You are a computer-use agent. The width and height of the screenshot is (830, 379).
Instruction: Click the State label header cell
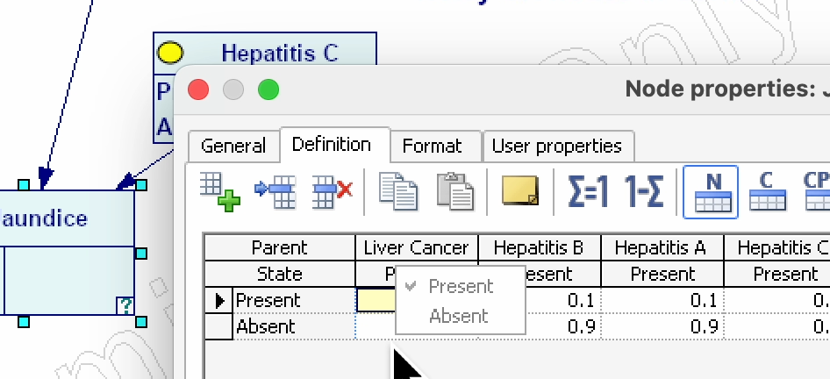280,274
